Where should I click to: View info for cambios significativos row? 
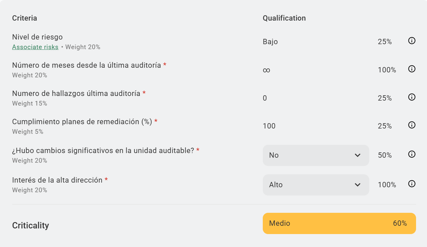coord(412,154)
